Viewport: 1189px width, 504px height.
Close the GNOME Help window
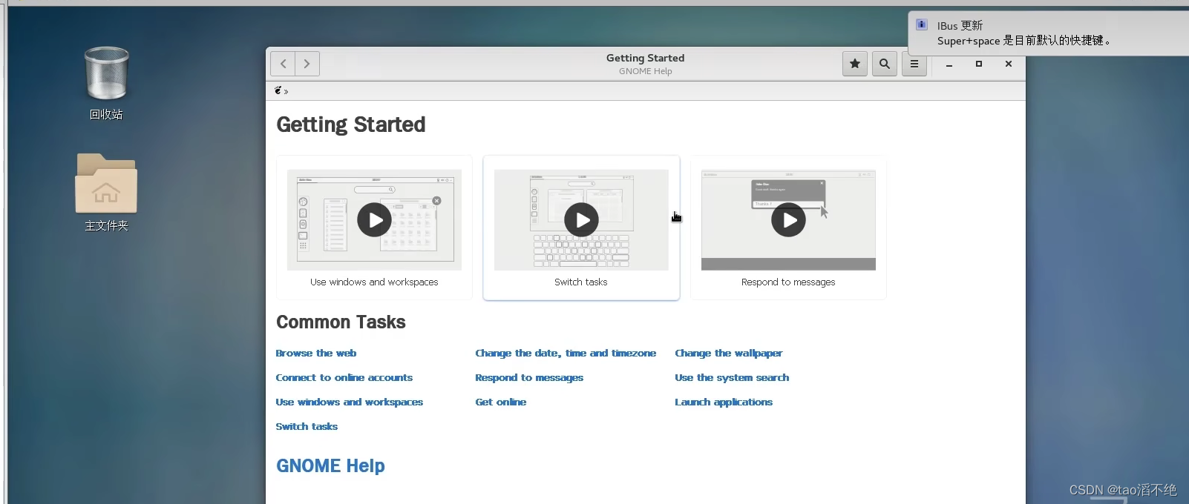[x=1009, y=64]
